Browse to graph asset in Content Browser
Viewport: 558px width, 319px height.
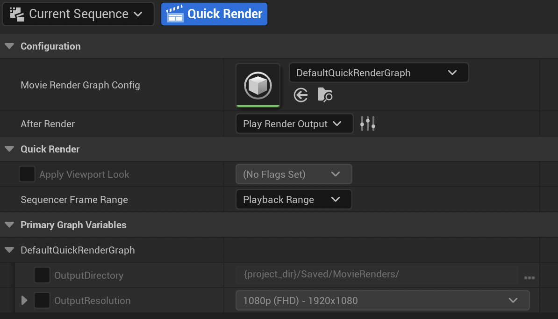coord(324,95)
